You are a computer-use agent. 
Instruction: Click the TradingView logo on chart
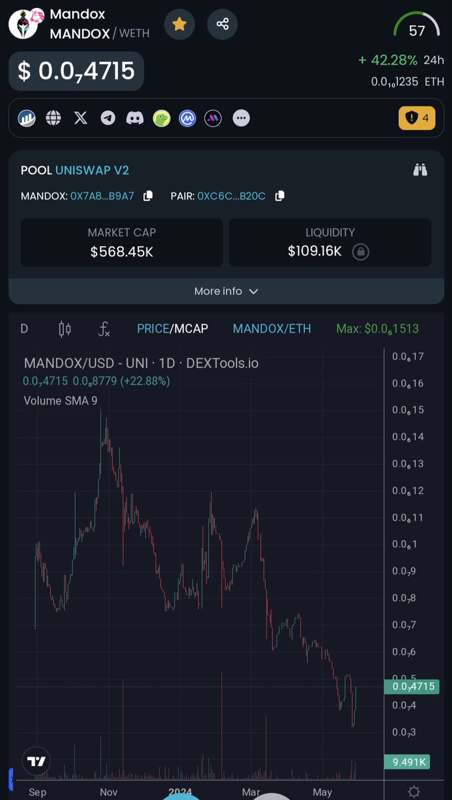36,761
